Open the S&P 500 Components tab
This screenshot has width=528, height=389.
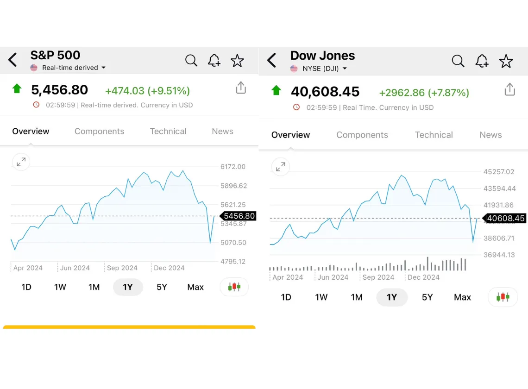[x=99, y=132]
